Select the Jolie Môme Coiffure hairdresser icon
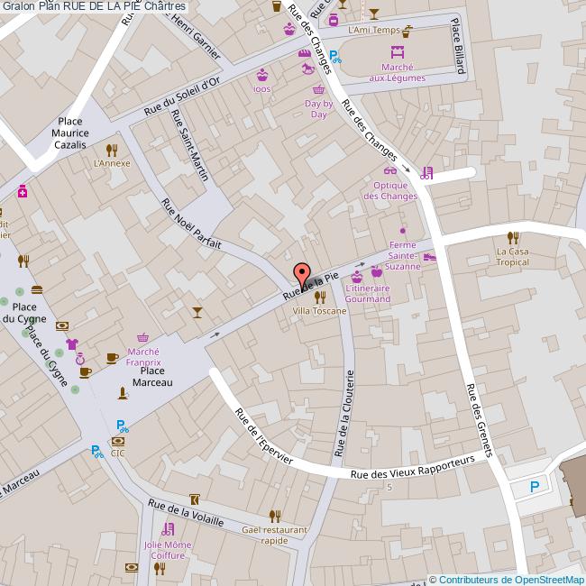The image size is (586, 586). click(167, 529)
